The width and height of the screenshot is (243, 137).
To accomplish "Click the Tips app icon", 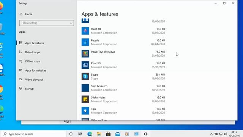I will click(85, 111).
